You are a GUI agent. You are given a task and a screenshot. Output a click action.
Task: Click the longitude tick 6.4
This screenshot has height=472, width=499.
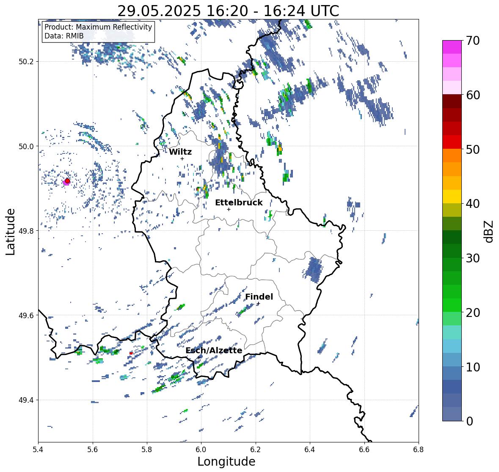coord(310,449)
